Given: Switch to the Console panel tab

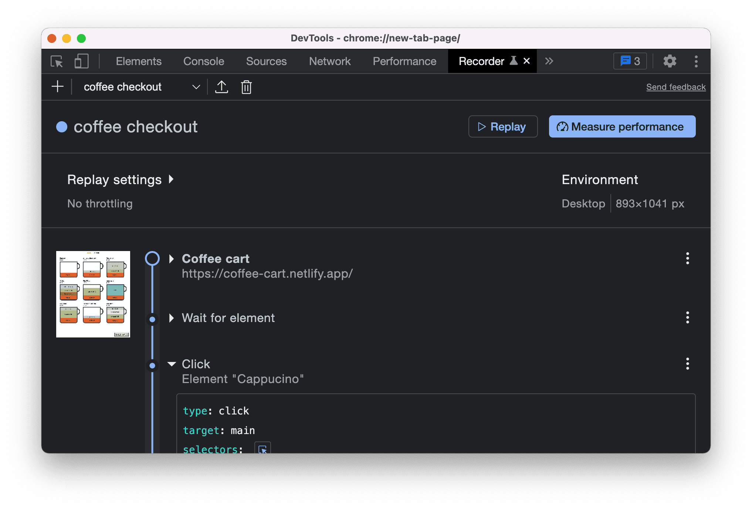Looking at the screenshot, I should 202,61.
